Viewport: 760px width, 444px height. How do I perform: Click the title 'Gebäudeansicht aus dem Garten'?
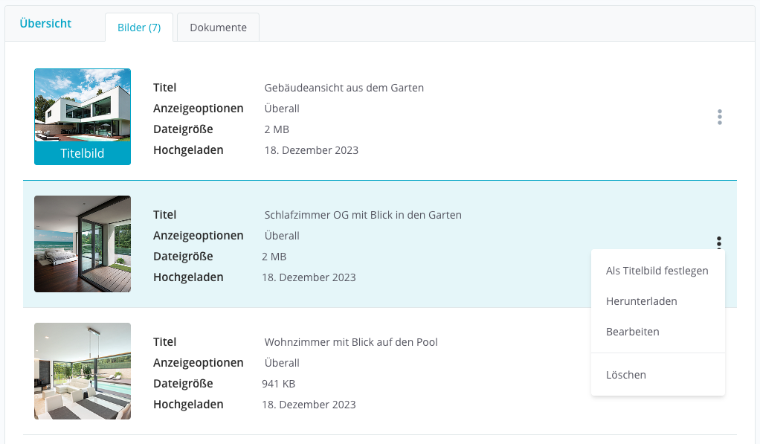[344, 88]
